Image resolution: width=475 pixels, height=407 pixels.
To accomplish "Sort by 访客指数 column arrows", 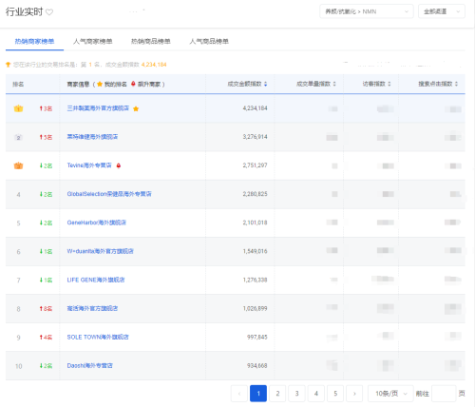I will pos(389,84).
